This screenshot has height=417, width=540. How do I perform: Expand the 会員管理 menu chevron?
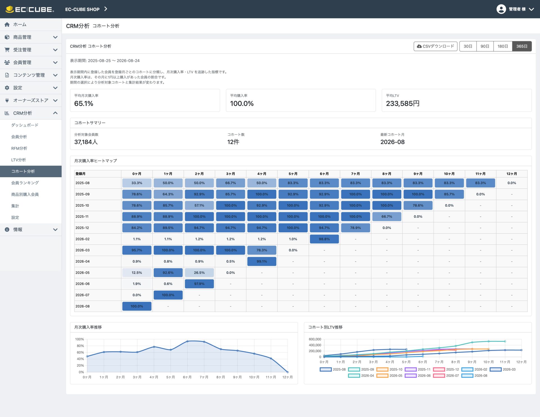tap(55, 62)
